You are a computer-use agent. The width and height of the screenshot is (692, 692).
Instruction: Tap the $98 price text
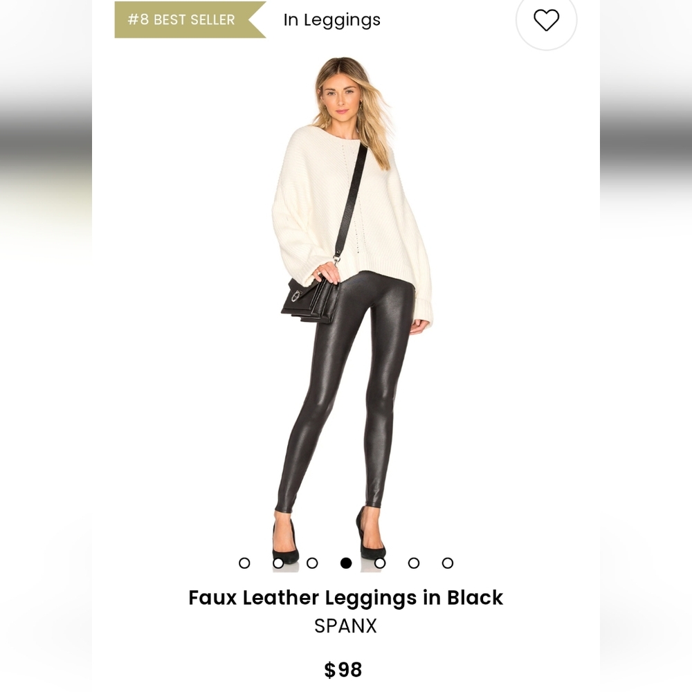(343, 669)
